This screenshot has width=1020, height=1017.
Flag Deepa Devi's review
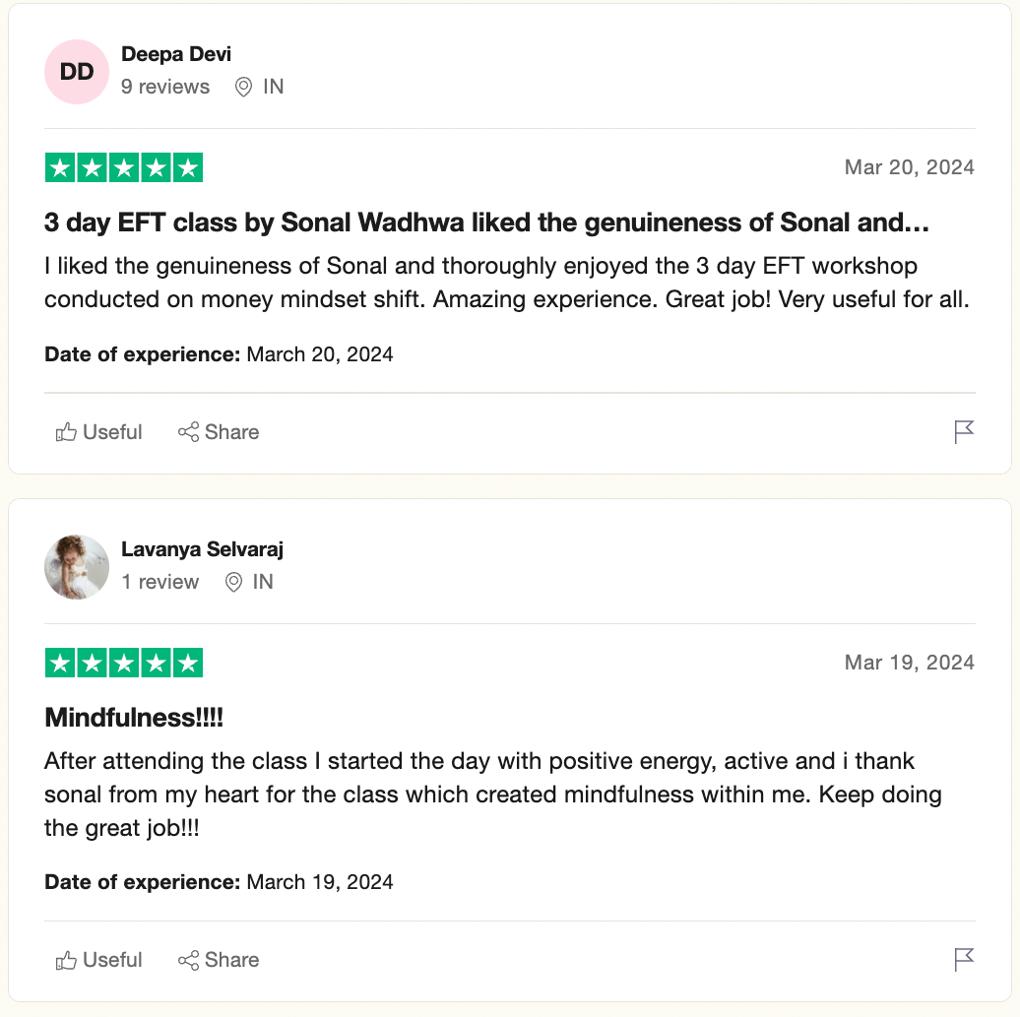coord(964,432)
